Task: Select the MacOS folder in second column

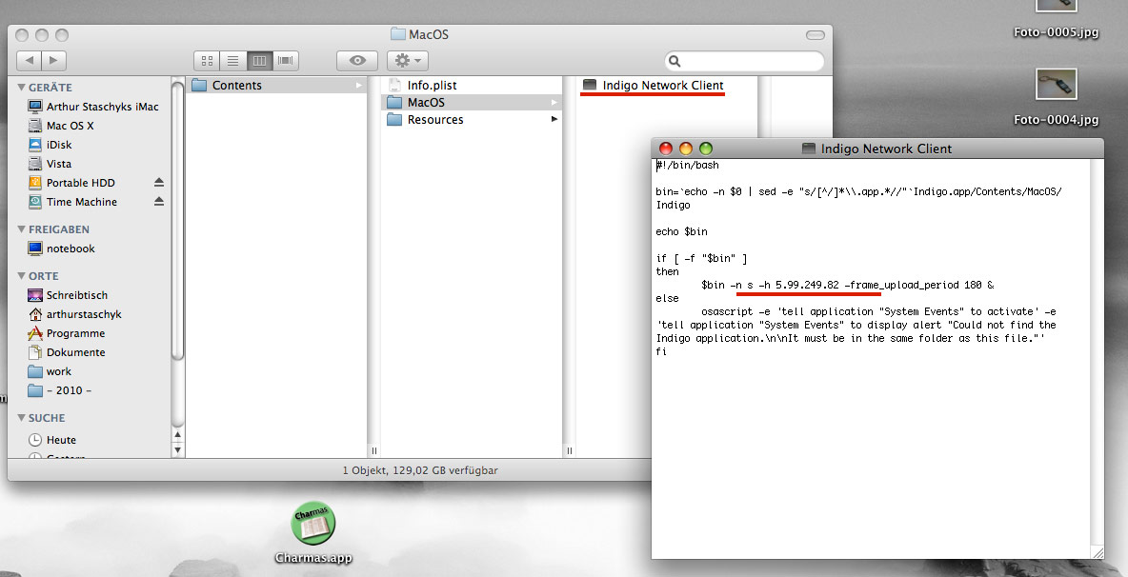Action: (472, 103)
